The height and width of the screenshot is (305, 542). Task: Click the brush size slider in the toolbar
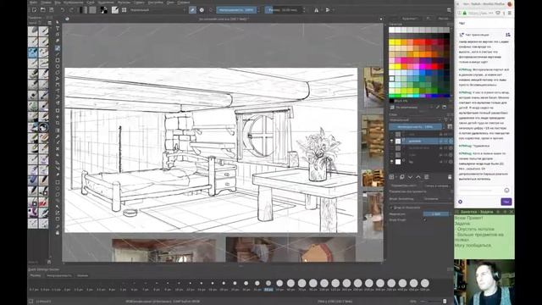click(x=284, y=10)
